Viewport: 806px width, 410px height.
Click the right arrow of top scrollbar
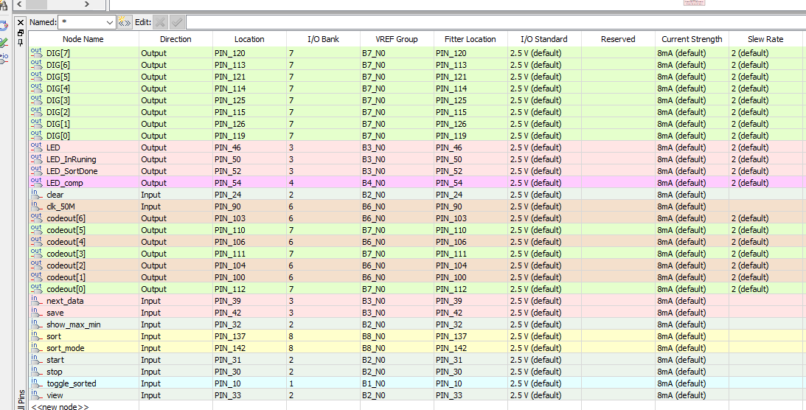tap(87, 4)
